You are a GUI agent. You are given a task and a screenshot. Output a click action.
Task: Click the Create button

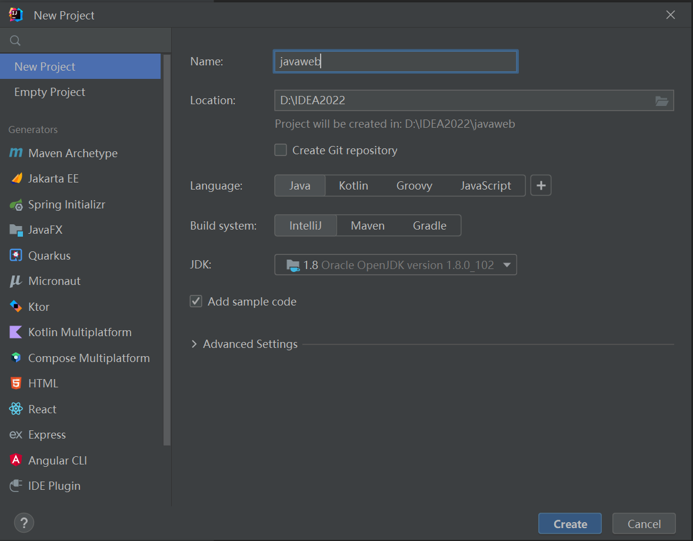tap(569, 524)
